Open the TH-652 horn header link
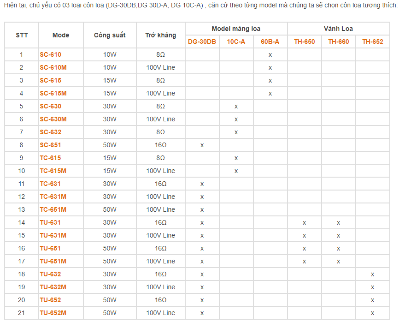This screenshot has width=405, height=322. (372, 42)
